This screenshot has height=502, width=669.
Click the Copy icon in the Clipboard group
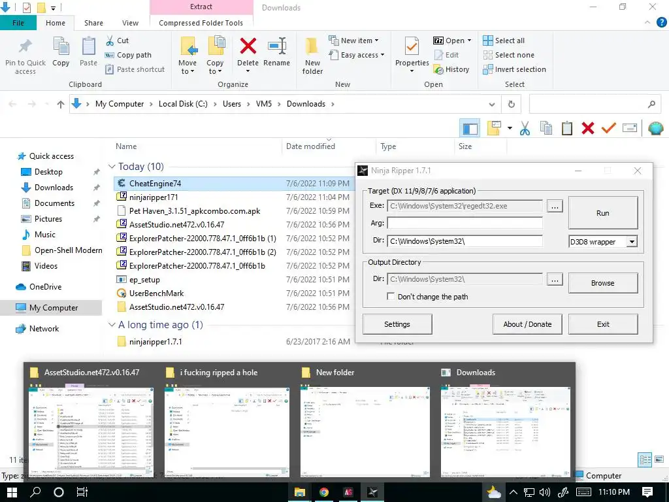point(61,46)
